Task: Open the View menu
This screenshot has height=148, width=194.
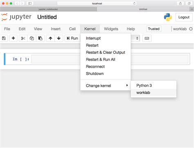Action: [38, 29]
